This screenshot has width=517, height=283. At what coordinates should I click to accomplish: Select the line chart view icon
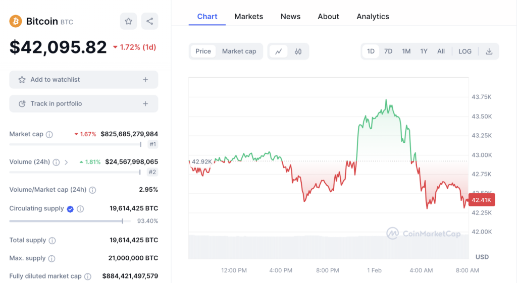click(x=278, y=51)
